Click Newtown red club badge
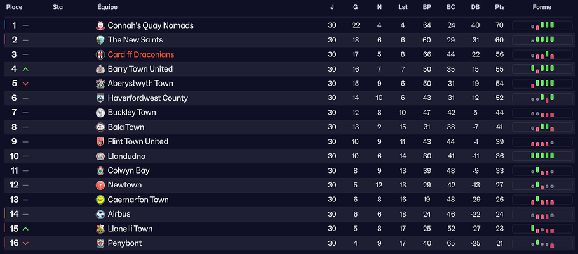Viewport: 578px width, 254px height. coord(100,185)
